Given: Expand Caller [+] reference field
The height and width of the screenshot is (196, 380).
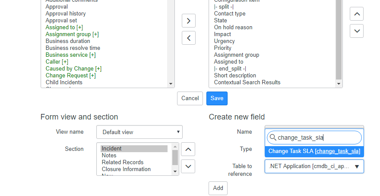Looking at the screenshot, I should 57,62.
